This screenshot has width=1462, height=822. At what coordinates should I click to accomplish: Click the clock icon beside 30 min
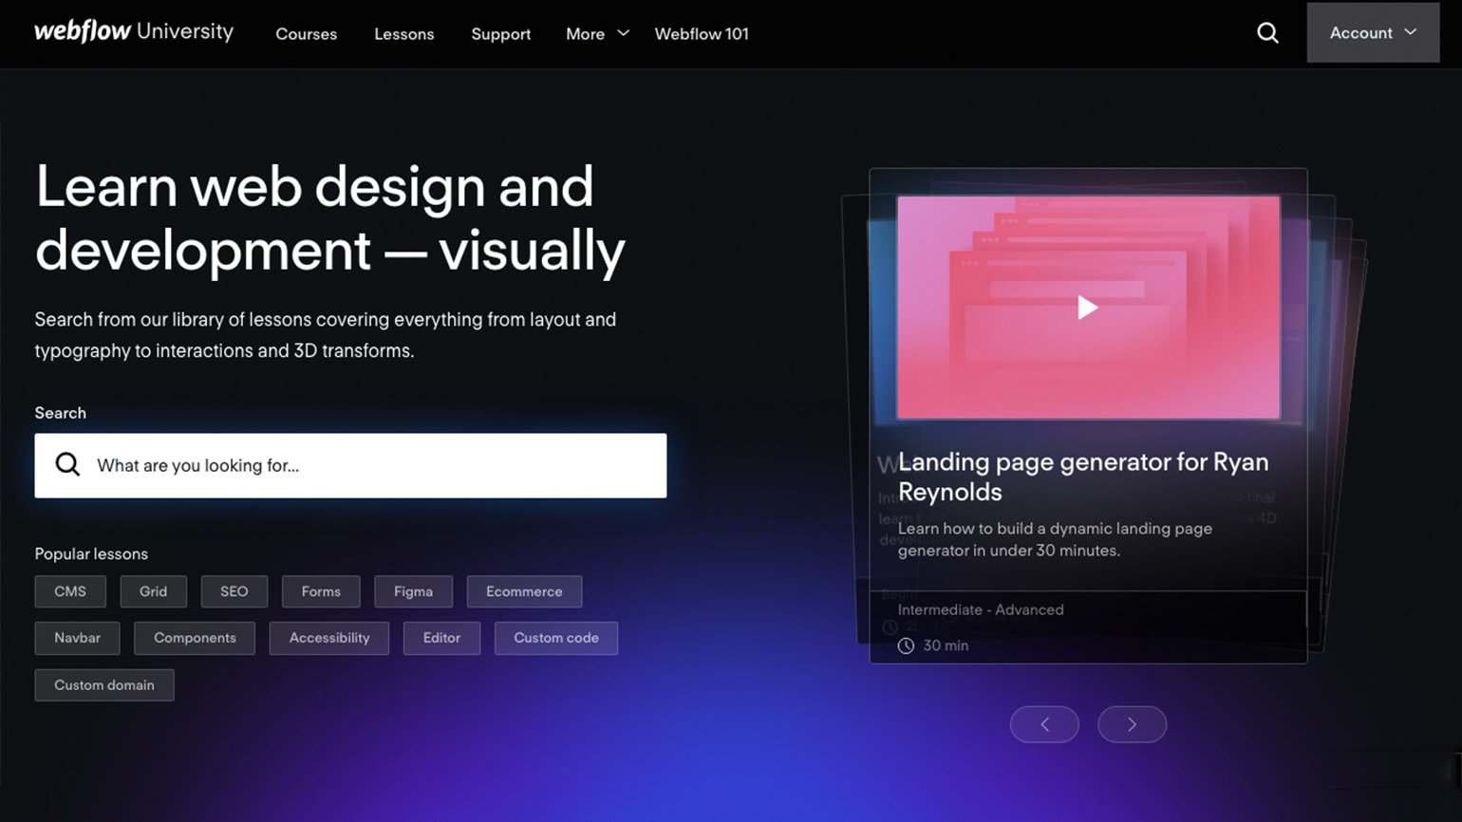click(906, 645)
